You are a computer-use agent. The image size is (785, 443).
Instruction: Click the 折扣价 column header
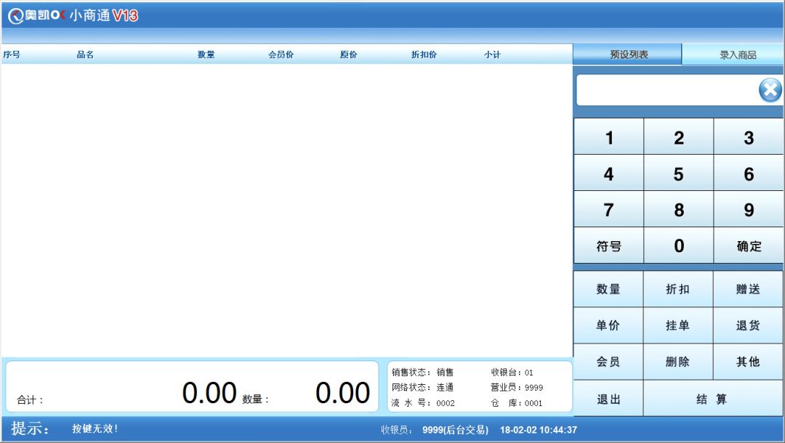[424, 54]
